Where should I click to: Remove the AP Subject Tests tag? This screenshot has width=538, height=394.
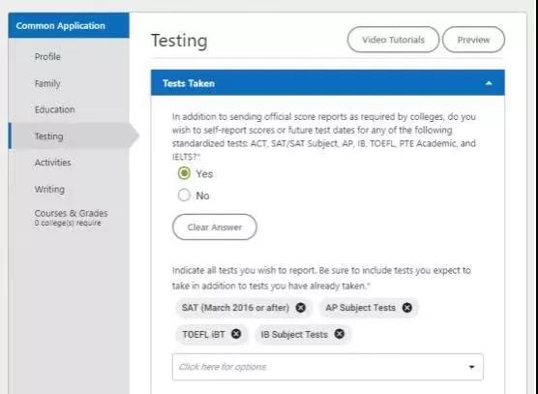coord(407,308)
